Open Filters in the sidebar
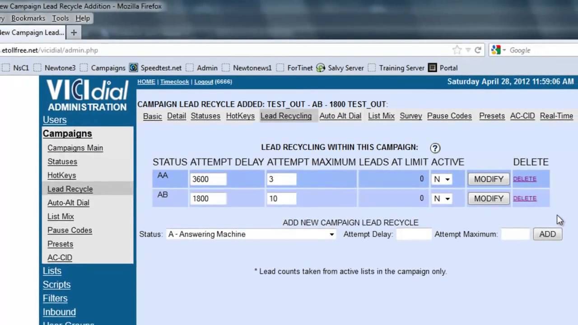 click(55, 298)
